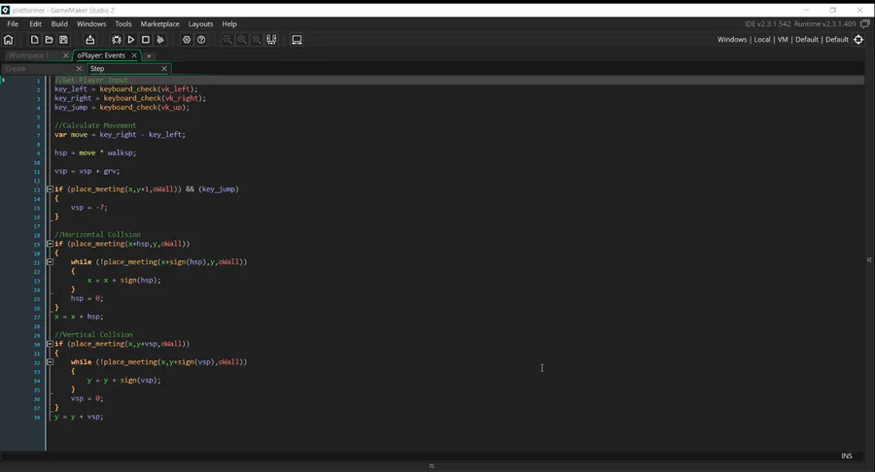This screenshot has width=875, height=472.
Task: Close the Create event tab
Action: pyautogui.click(x=79, y=69)
